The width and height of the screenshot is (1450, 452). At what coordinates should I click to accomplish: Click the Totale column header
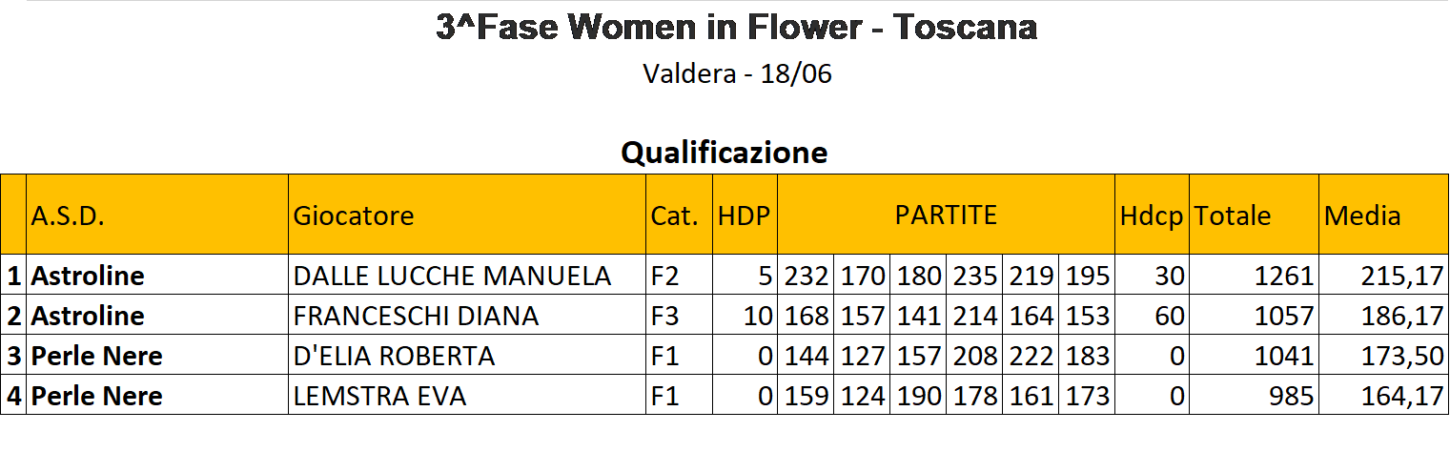(1255, 215)
